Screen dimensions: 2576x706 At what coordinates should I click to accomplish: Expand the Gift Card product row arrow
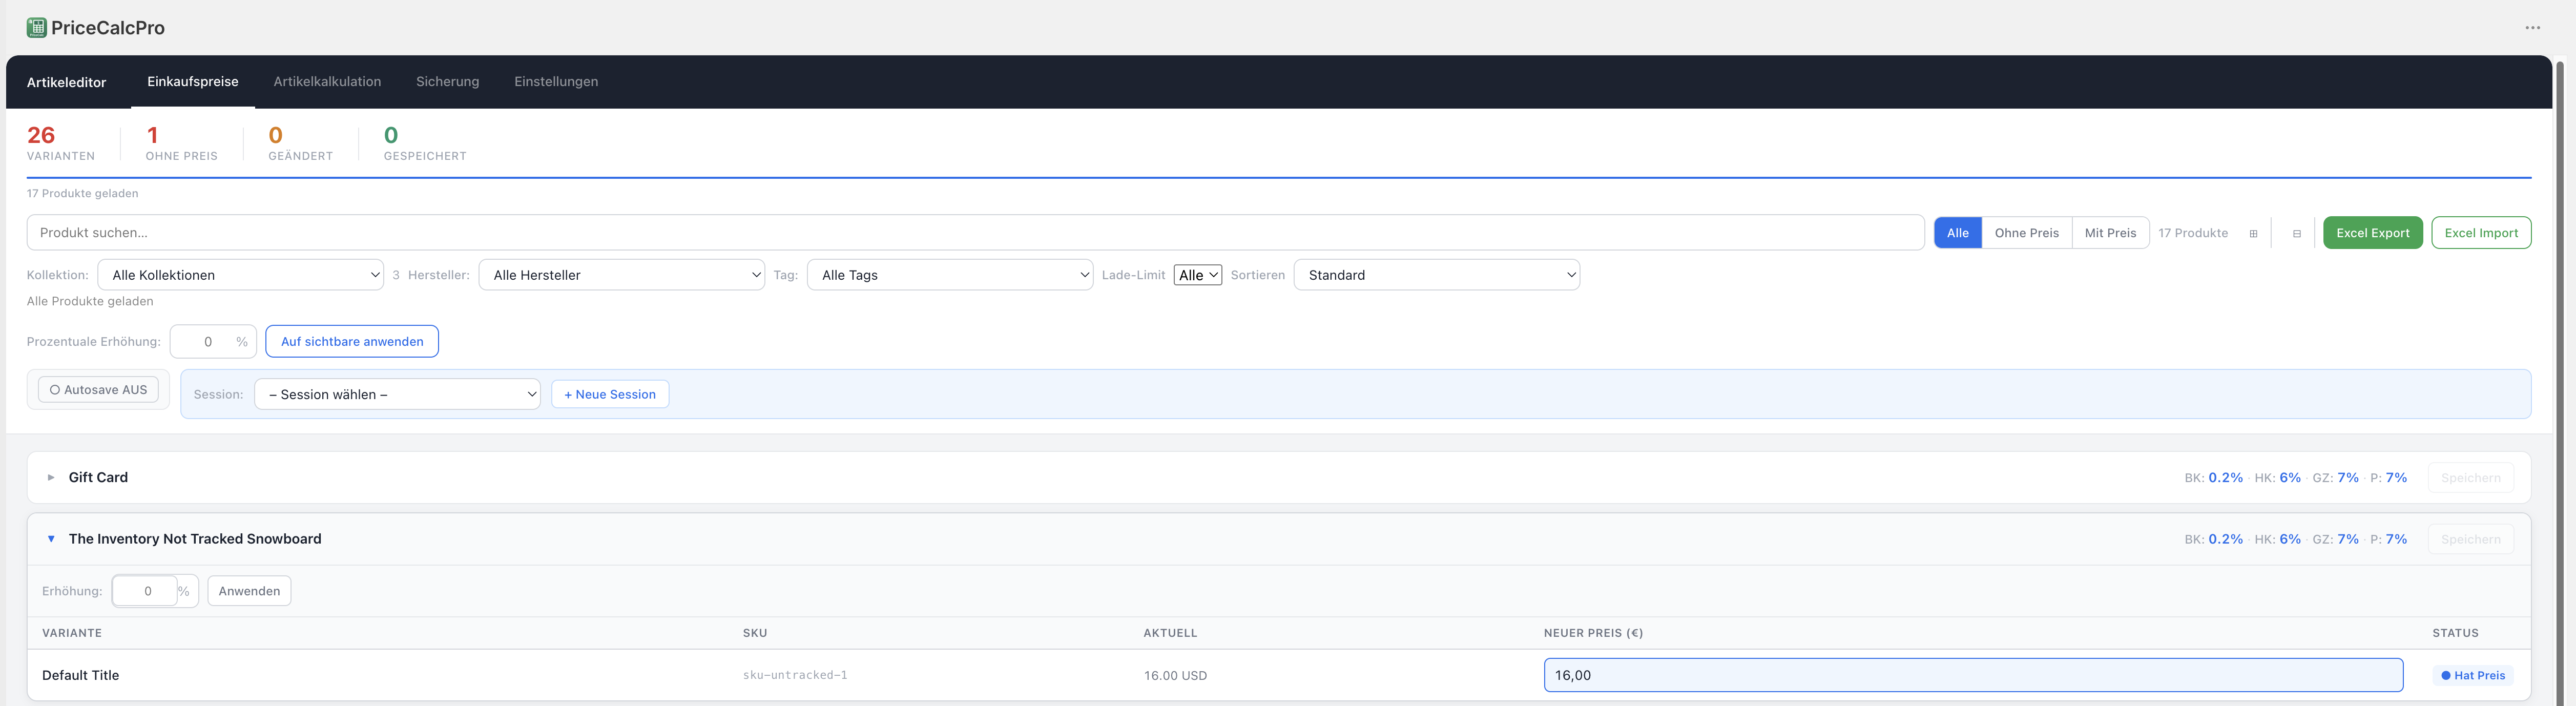click(51, 478)
